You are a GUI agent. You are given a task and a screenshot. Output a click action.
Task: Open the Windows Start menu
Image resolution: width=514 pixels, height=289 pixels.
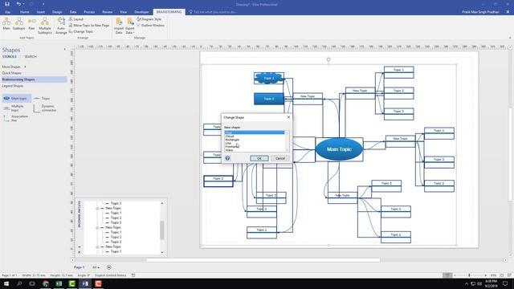(6, 283)
